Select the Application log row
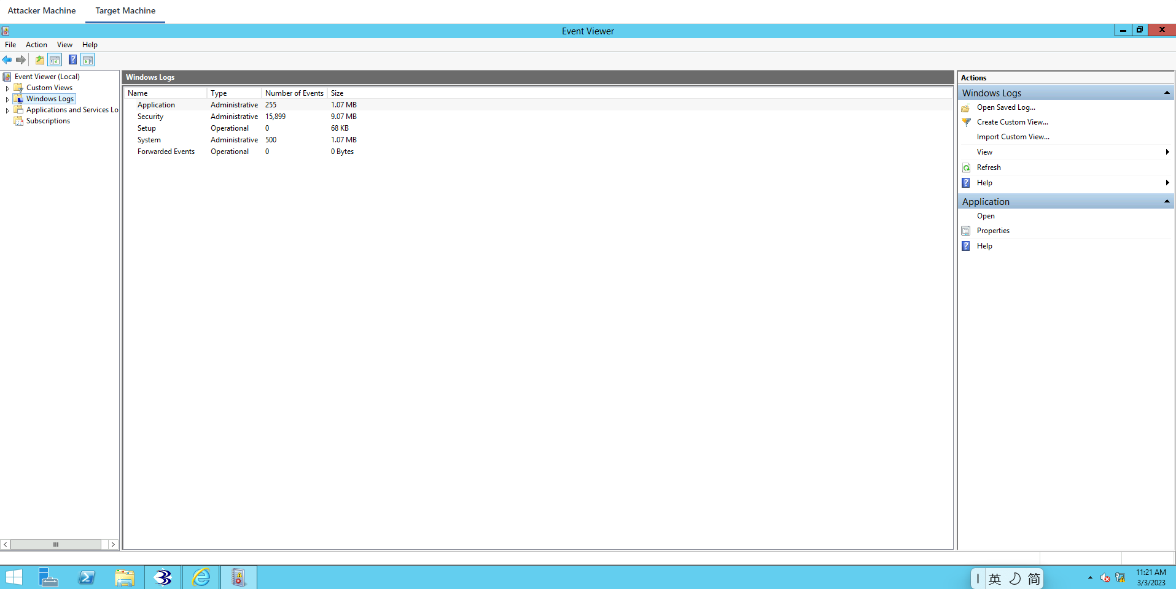The image size is (1176, 589). 538,105
